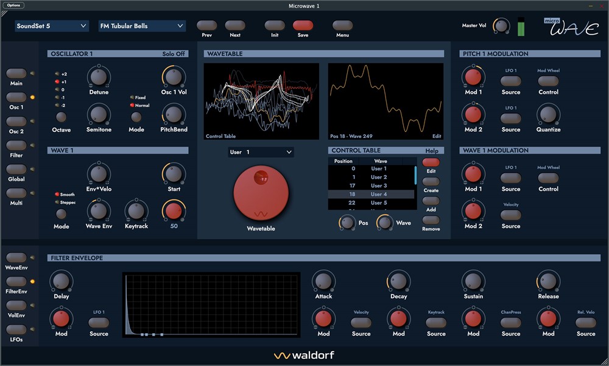609x366 pixels.
Task: Expand the FM Tubular Bells preset dropdown
Action: [x=142, y=26]
